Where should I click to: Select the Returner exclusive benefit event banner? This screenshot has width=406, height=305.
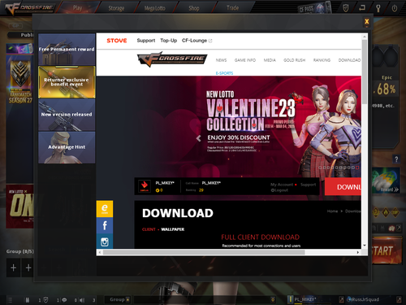pyautogui.click(x=67, y=82)
